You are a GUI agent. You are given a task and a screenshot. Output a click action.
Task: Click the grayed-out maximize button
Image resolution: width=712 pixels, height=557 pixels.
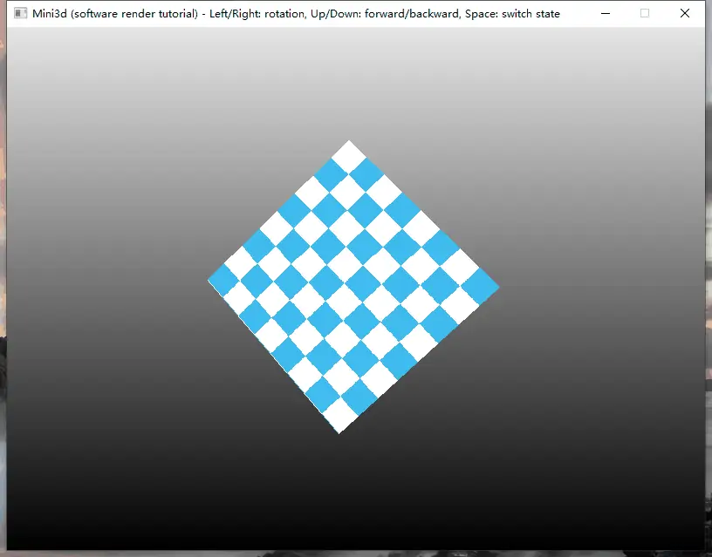click(645, 14)
